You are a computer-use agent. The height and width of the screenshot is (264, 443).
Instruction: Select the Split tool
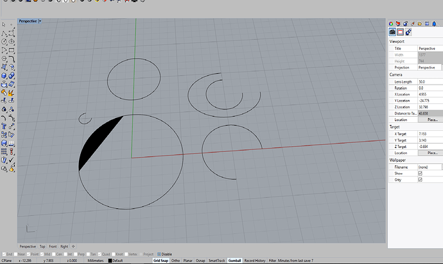(x=12, y=101)
